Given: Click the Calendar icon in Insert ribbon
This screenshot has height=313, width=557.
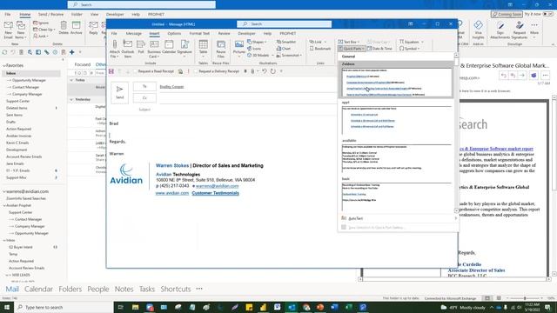Looking at the screenshot, I should click(x=169, y=47).
